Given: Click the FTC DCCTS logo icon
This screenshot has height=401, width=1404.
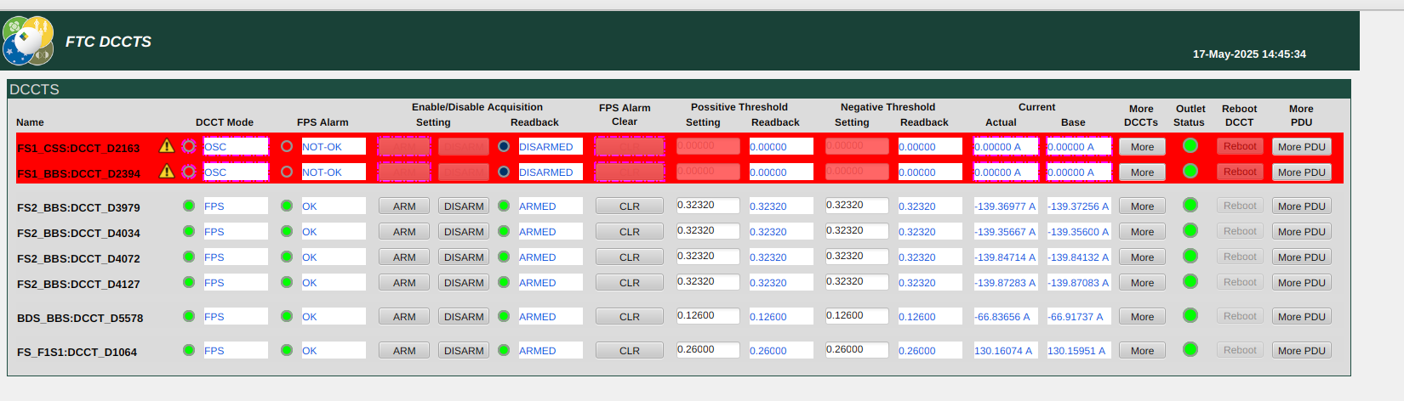Looking at the screenshot, I should click(28, 41).
